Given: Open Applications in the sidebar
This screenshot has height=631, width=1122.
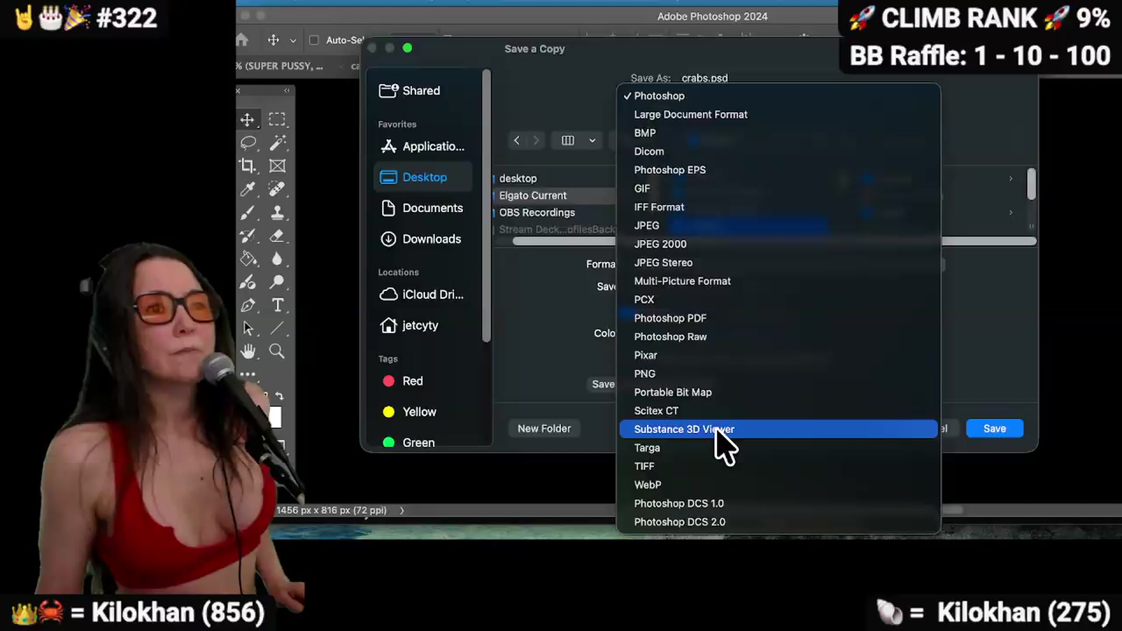Looking at the screenshot, I should point(423,146).
